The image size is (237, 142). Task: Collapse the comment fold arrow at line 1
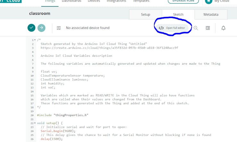[35, 40]
